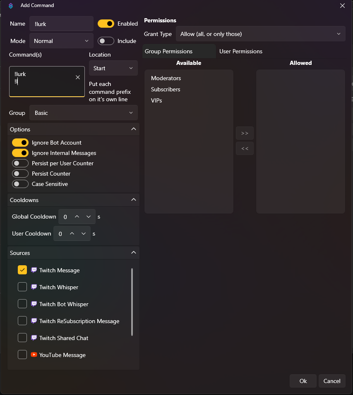353x395 pixels.
Task: Decrease Global Cooldown with down arrow
Action: 89,217
